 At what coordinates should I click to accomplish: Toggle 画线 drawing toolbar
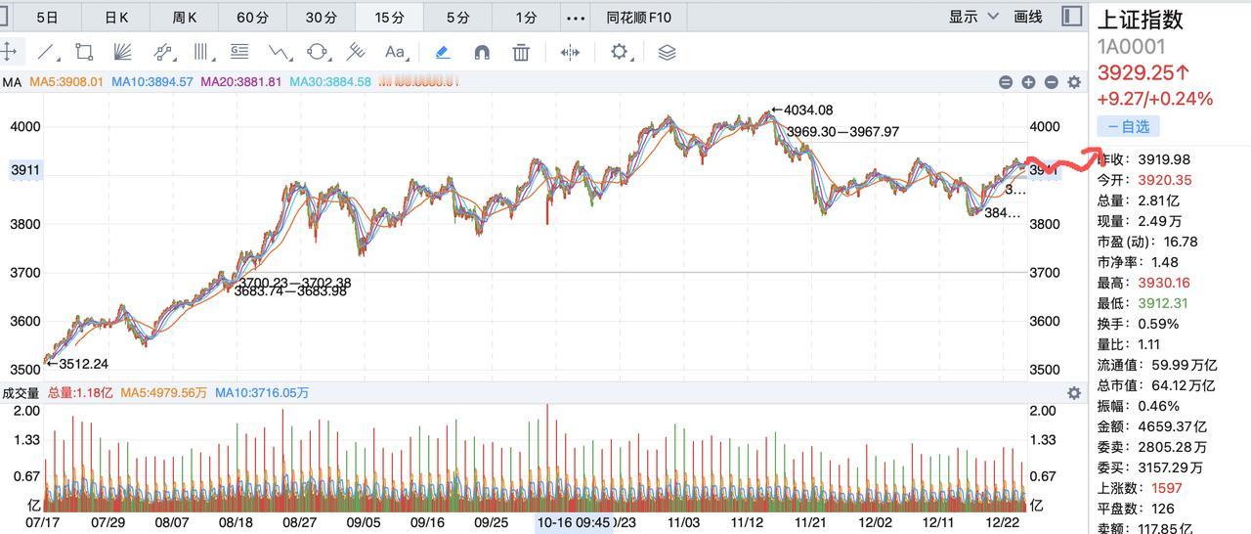1028,17
